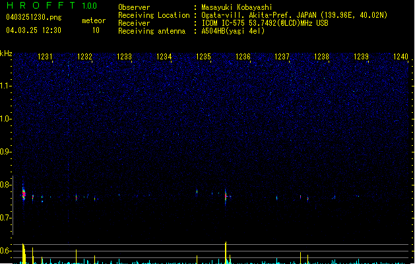
Task: Click the 1234 time axis marker
Action: tap(164, 57)
